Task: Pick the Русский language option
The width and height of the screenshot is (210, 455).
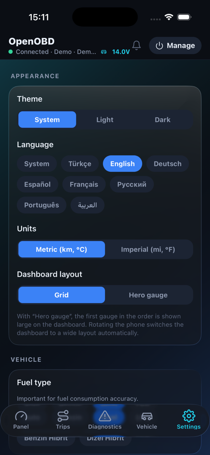Action: pos(132,184)
